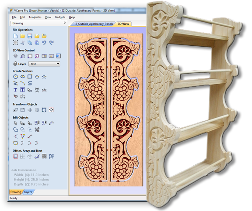Image resolution: width=252 pixels, height=211 pixels.
Task: Open the Help menu
Action: coord(72,17)
